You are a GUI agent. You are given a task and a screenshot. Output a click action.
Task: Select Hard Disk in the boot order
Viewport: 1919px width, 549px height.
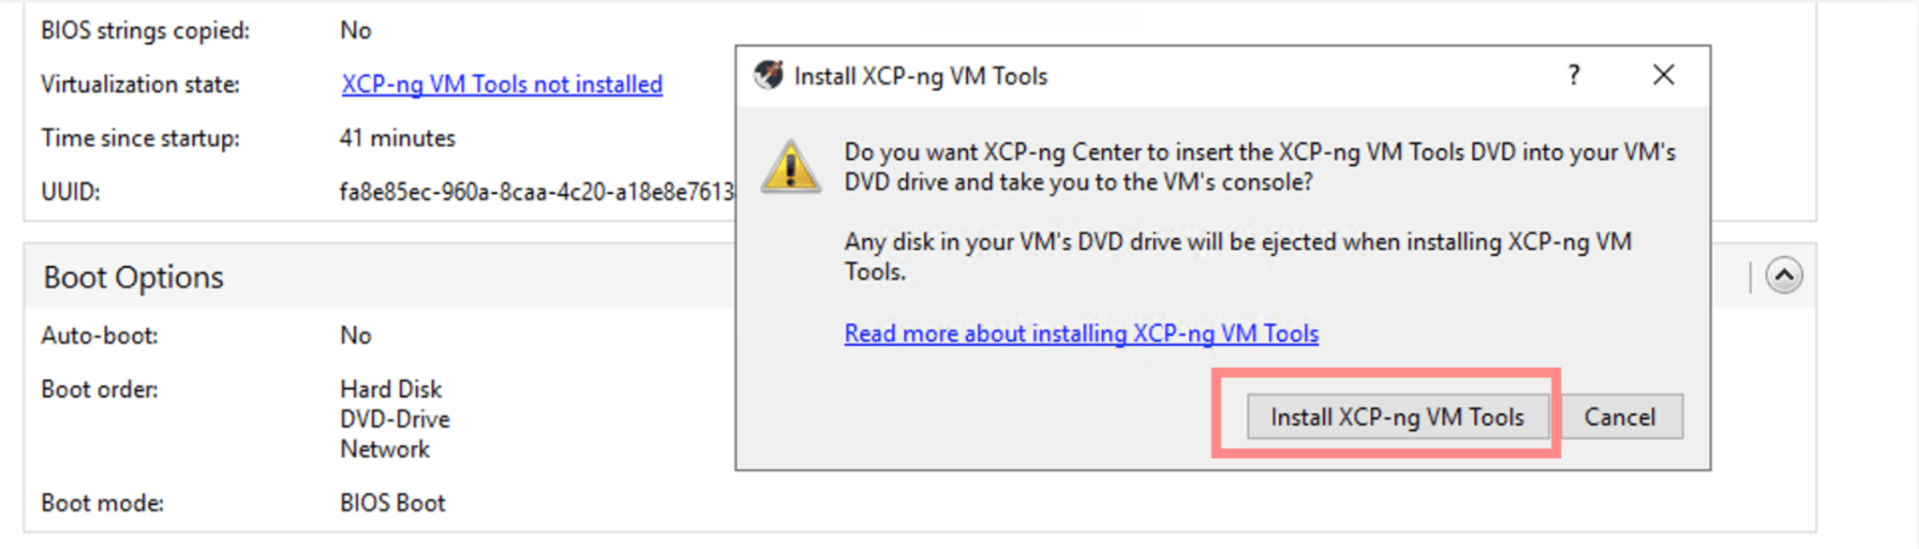click(x=391, y=389)
